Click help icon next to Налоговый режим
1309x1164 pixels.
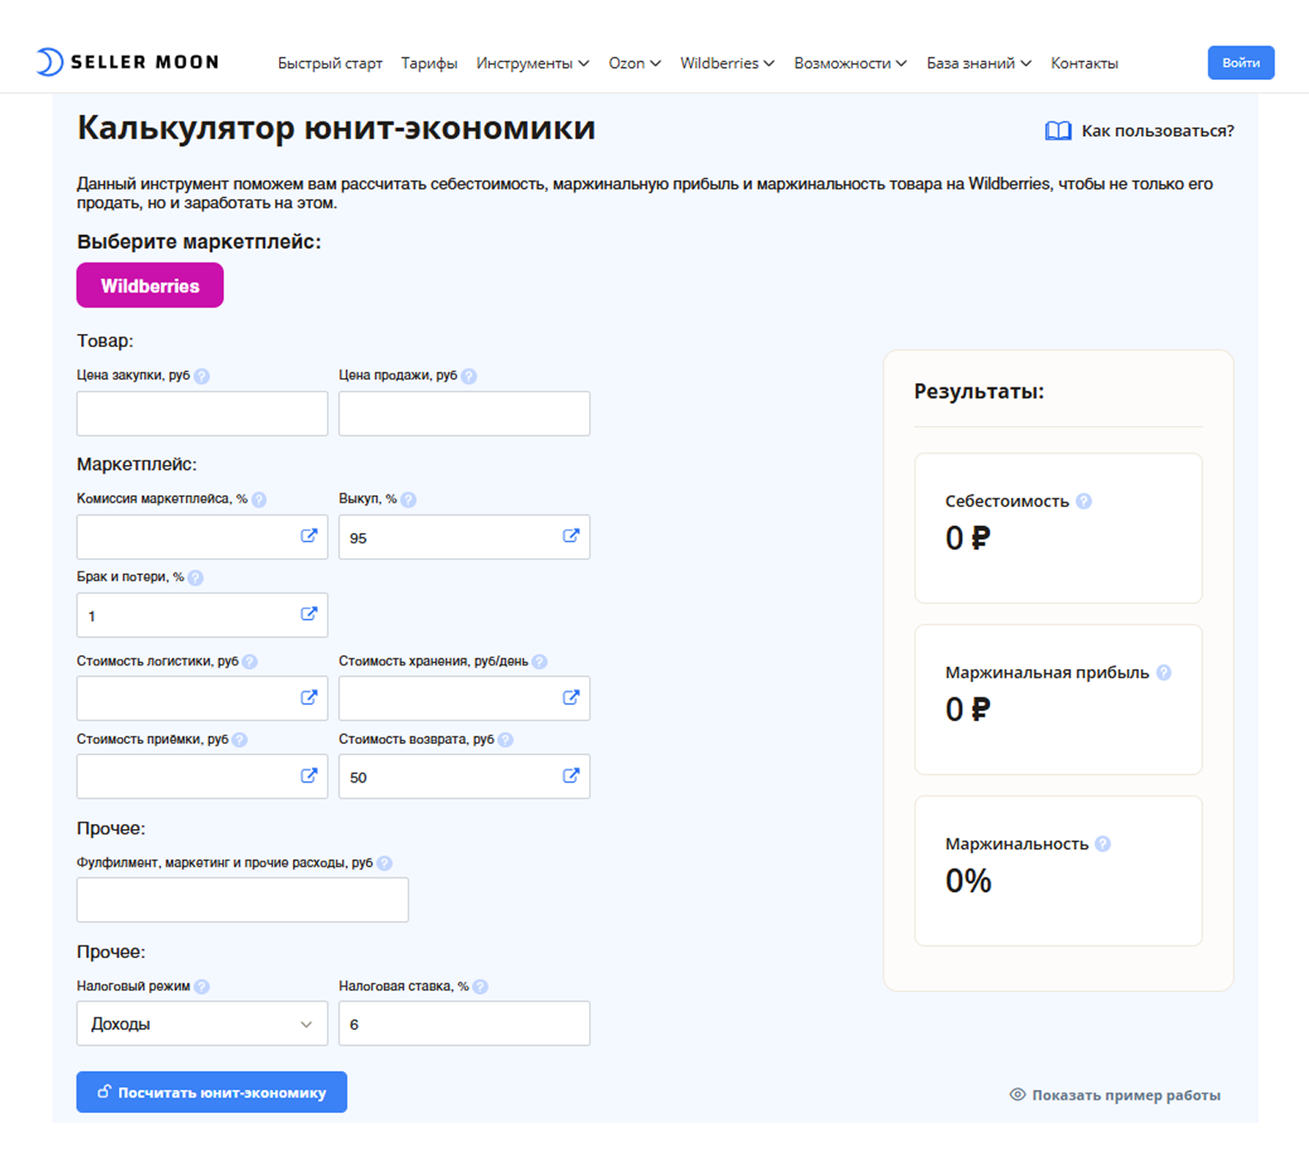click(x=202, y=987)
